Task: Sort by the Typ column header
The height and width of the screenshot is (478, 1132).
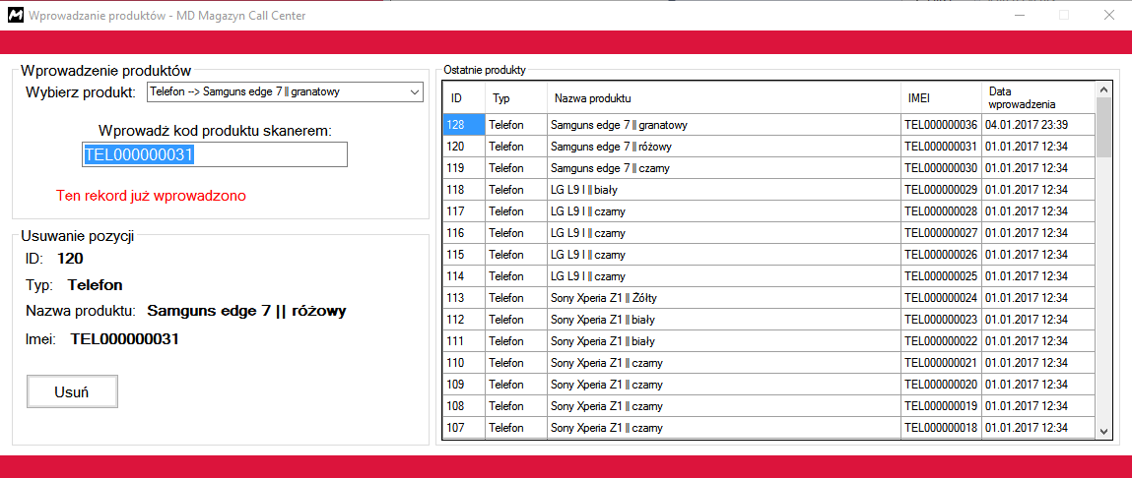Action: click(x=515, y=98)
